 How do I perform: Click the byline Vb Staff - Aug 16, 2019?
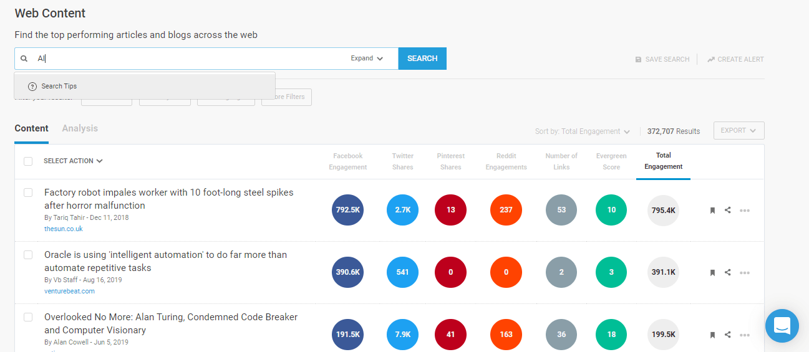pos(83,280)
